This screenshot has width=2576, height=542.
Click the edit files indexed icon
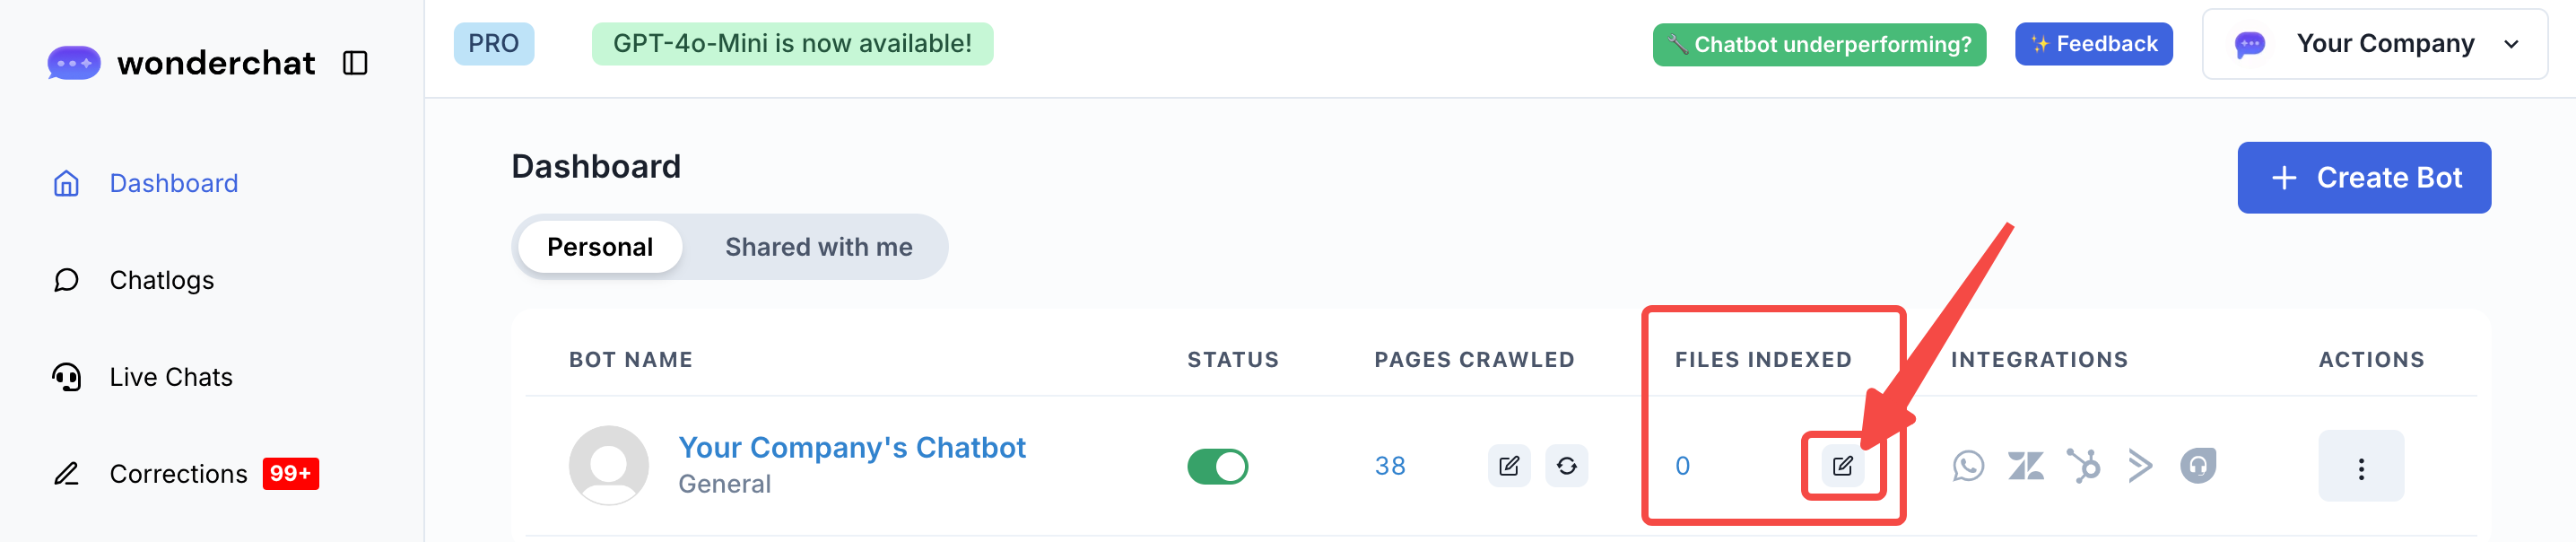pos(1842,466)
